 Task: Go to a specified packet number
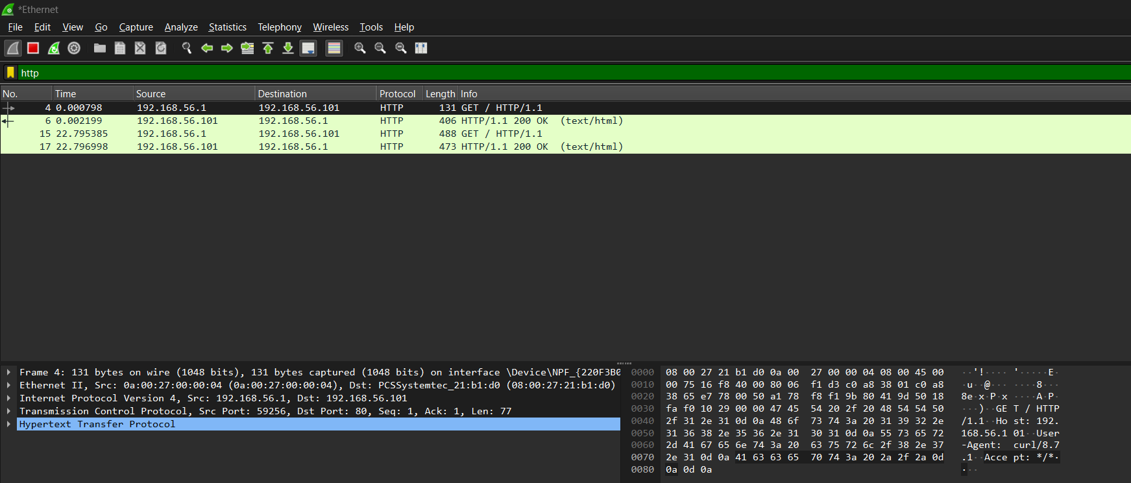point(247,48)
